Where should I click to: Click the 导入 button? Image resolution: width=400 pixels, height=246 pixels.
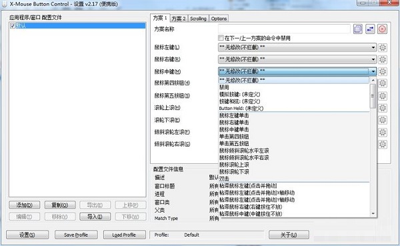click(95, 217)
